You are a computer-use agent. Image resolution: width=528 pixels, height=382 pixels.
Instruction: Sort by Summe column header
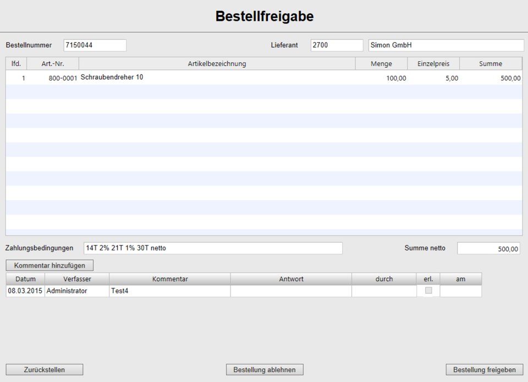491,64
